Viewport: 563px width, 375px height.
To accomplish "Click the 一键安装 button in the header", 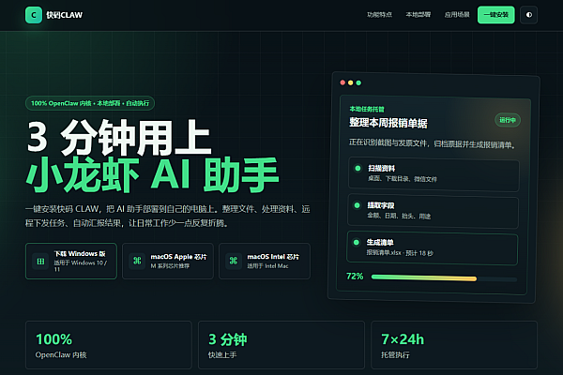I will 495,15.
